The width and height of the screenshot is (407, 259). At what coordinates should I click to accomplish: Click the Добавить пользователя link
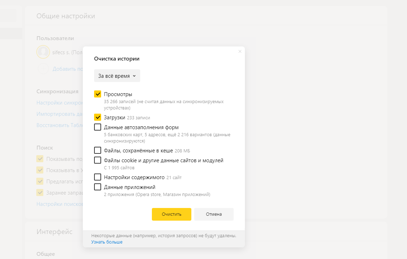coord(68,69)
